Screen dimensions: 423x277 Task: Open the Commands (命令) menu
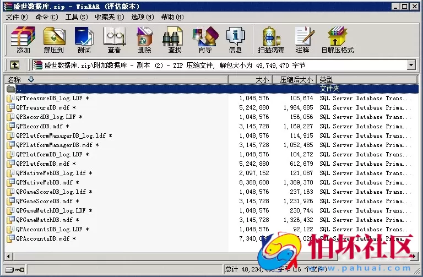coord(47,17)
